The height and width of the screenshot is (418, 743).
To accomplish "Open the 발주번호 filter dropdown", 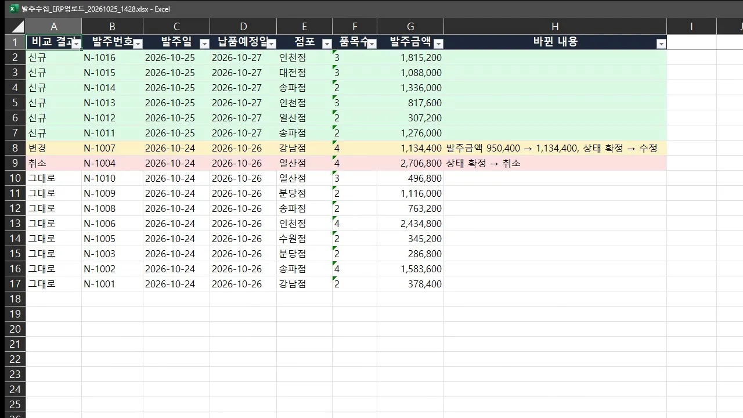I will [138, 44].
